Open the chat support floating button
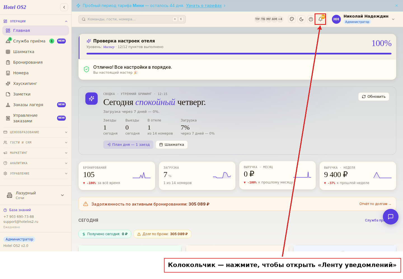 391,217
